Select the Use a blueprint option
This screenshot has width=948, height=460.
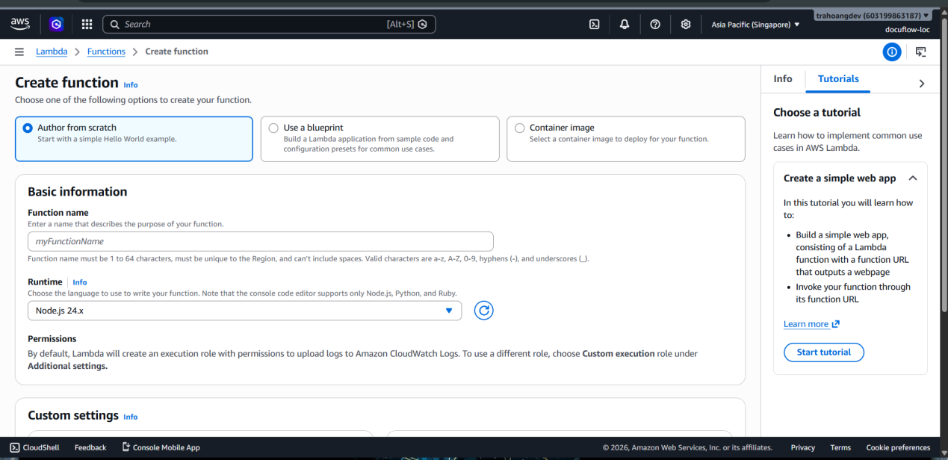[379, 139]
